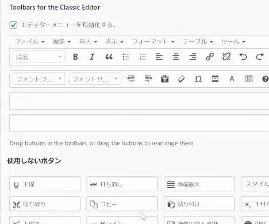The height and width of the screenshot is (224, 269).
Task: Select the 下線 underline button
Action: [x=45, y=184]
